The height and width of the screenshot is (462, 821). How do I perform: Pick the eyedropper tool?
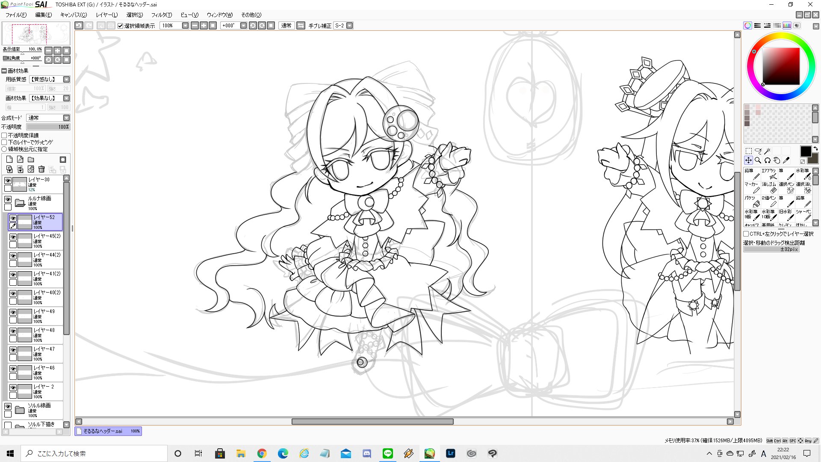pos(786,160)
